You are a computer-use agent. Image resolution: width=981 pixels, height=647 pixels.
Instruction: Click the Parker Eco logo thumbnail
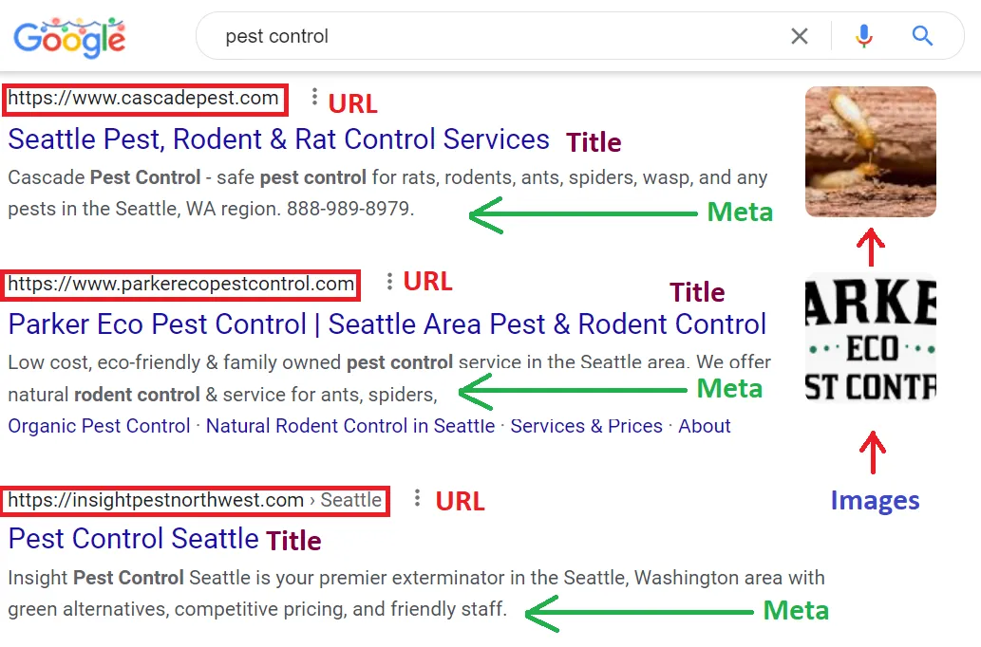click(870, 337)
